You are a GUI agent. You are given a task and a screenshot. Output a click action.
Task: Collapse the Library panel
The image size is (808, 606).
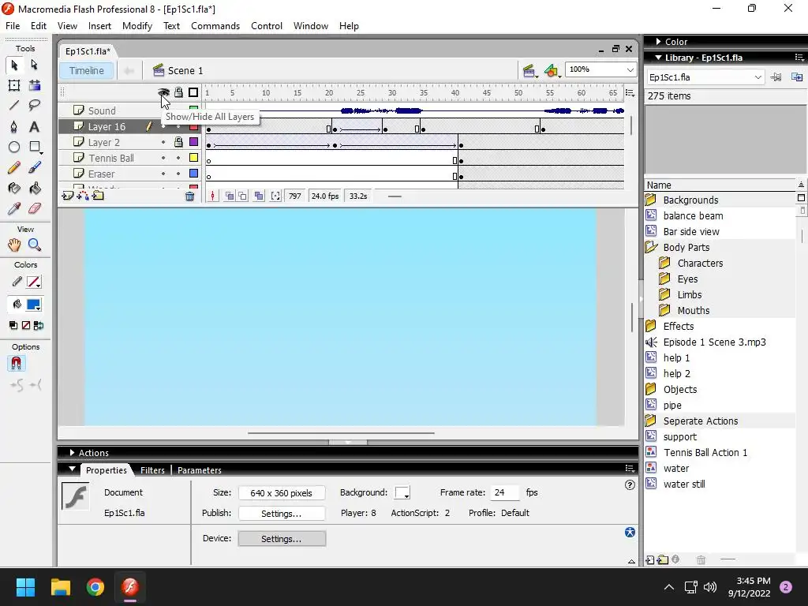tap(659, 57)
